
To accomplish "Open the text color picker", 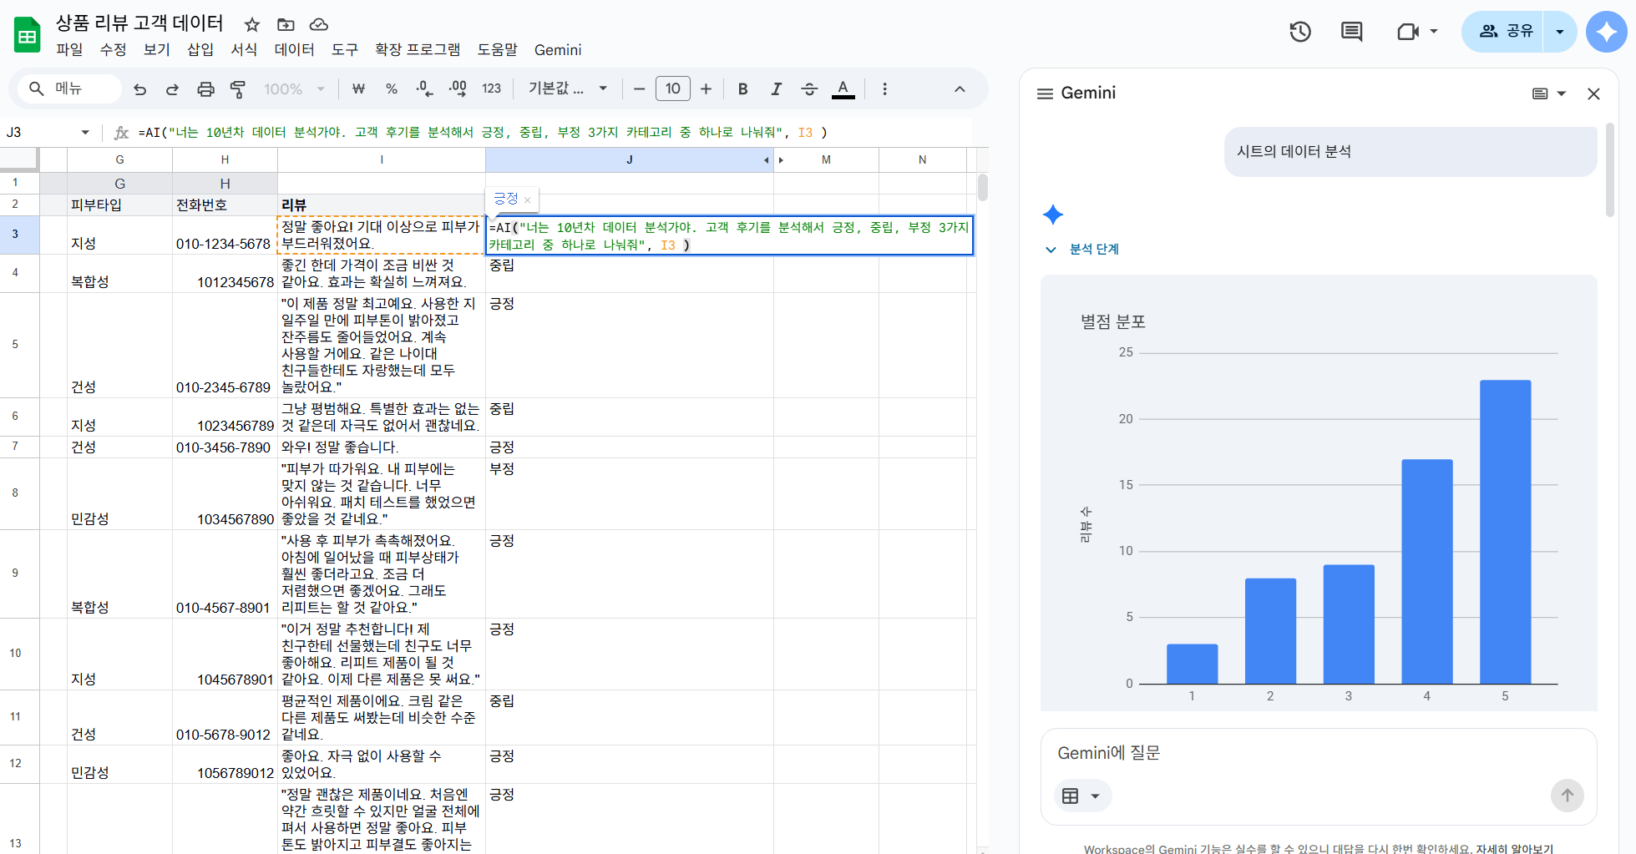I will coord(843,88).
